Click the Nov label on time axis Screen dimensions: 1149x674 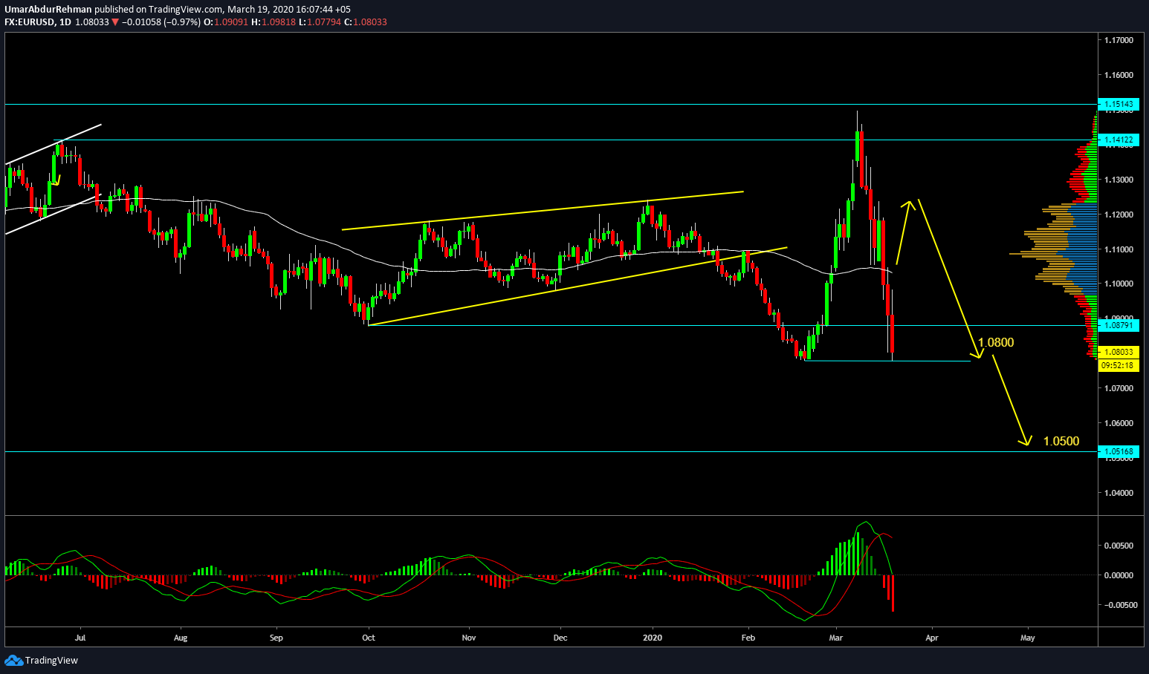[468, 638]
